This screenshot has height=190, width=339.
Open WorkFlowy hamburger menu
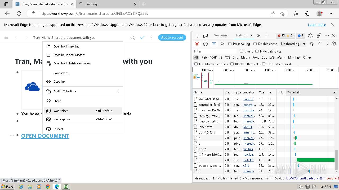6,37
